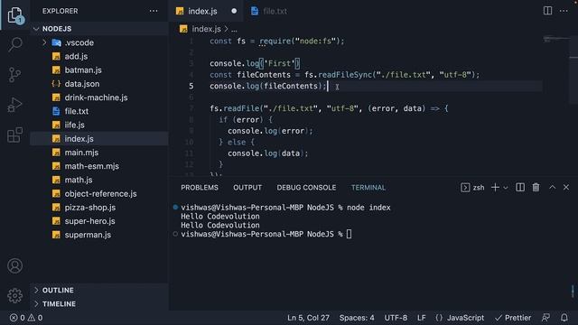
Task: Open the Search view in activity bar
Action: [15, 44]
